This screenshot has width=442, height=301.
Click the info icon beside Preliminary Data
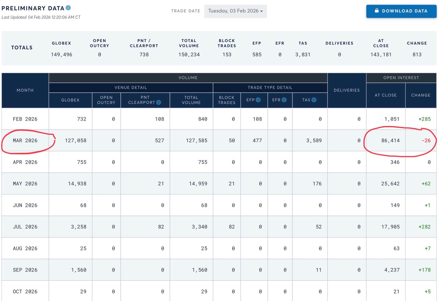68,8
